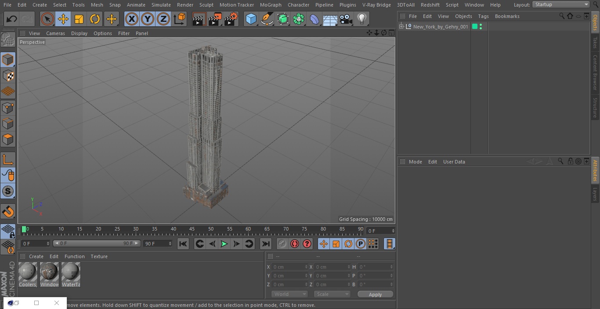The image size is (600, 309).
Task: Expand the New_York_by_Gehry_001 object tree
Action: pyautogui.click(x=401, y=27)
